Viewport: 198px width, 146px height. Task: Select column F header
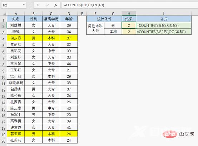pyautogui.click(x=95, y=14)
